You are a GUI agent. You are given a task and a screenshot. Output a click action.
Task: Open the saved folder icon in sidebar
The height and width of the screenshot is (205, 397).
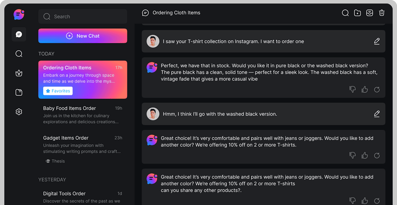coord(19,93)
